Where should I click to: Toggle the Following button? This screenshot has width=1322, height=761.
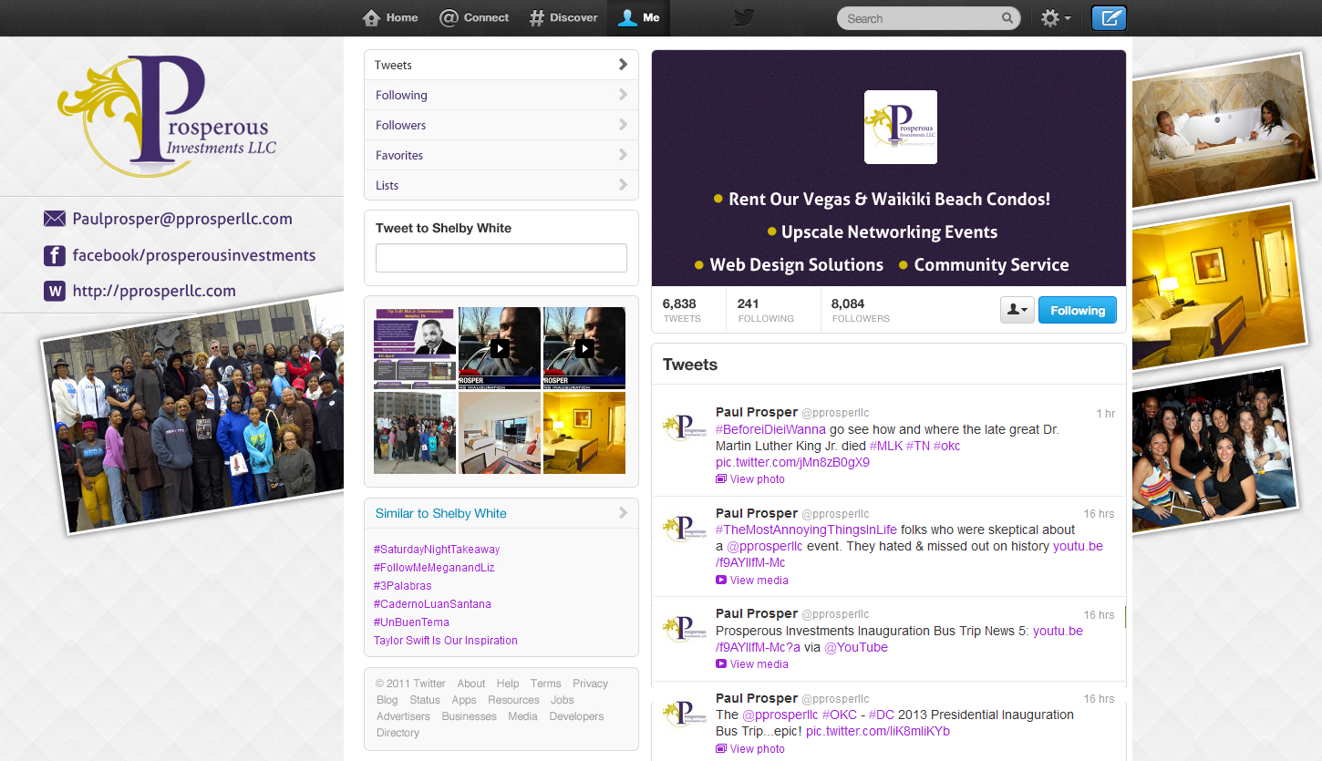[x=1077, y=311]
